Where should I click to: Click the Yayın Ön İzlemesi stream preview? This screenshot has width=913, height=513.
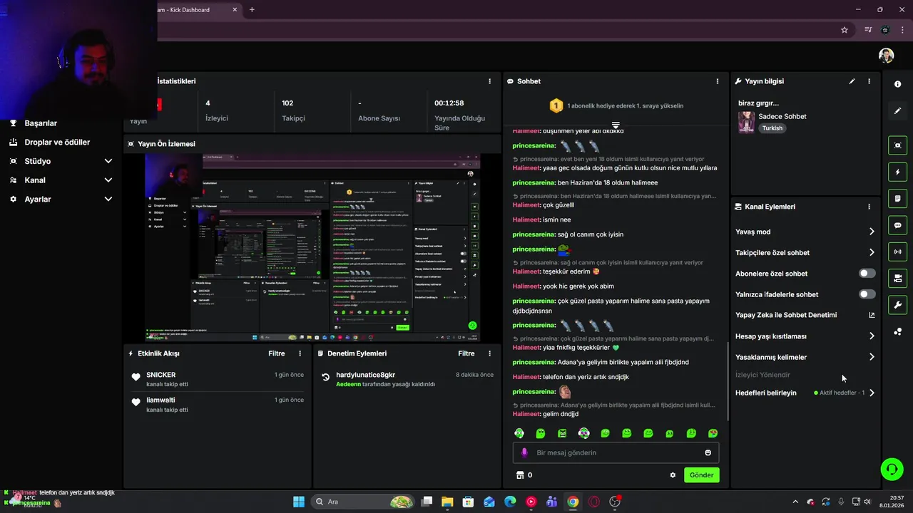[312, 247]
